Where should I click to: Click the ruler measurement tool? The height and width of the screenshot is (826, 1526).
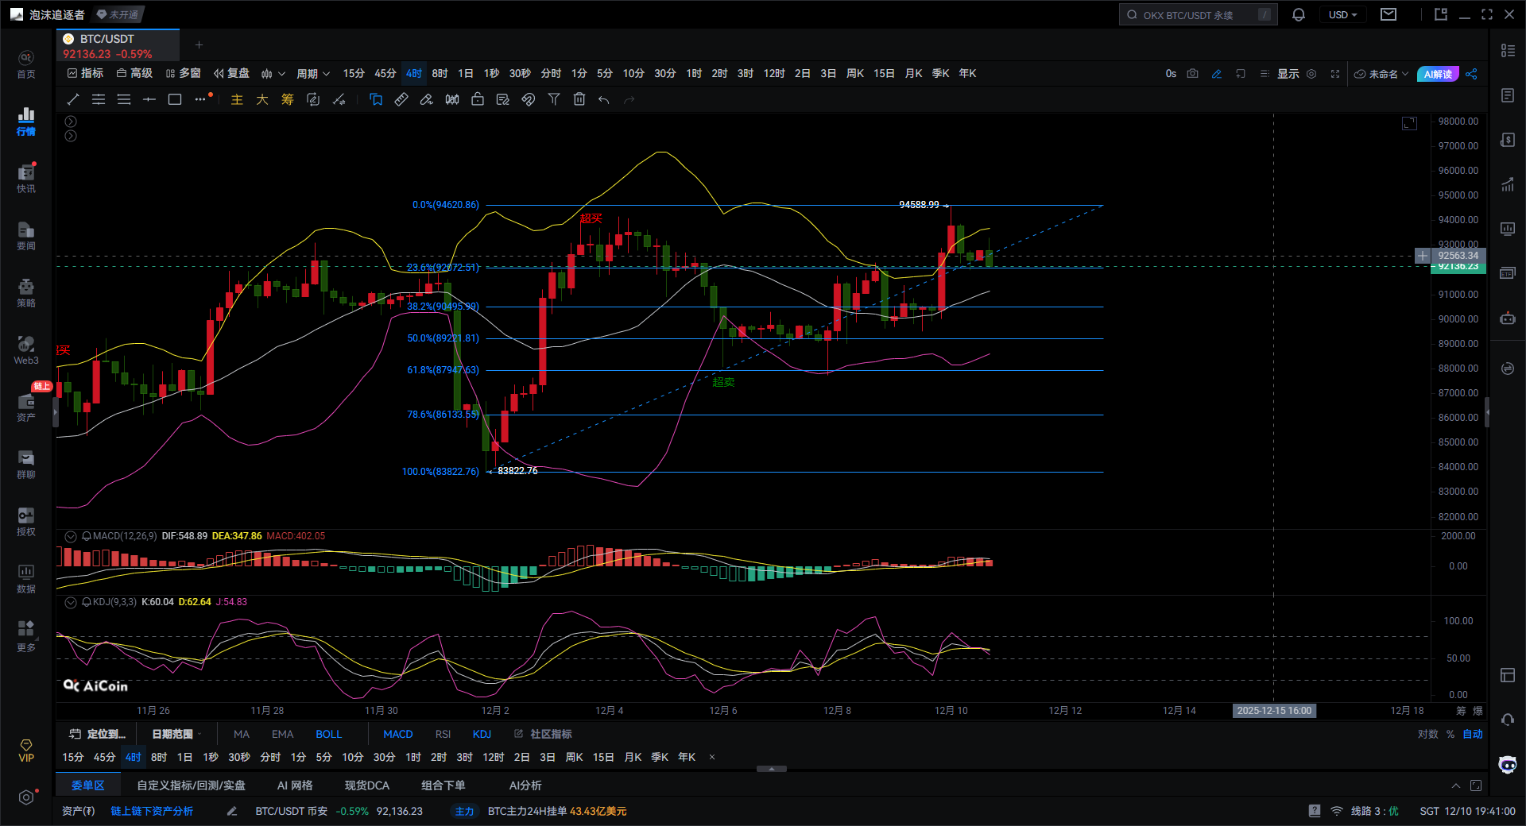pyautogui.click(x=401, y=99)
